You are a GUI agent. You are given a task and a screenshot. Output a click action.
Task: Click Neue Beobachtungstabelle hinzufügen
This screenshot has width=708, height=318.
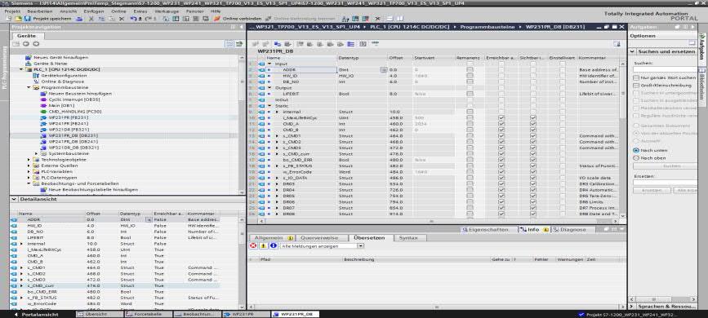[93, 190]
